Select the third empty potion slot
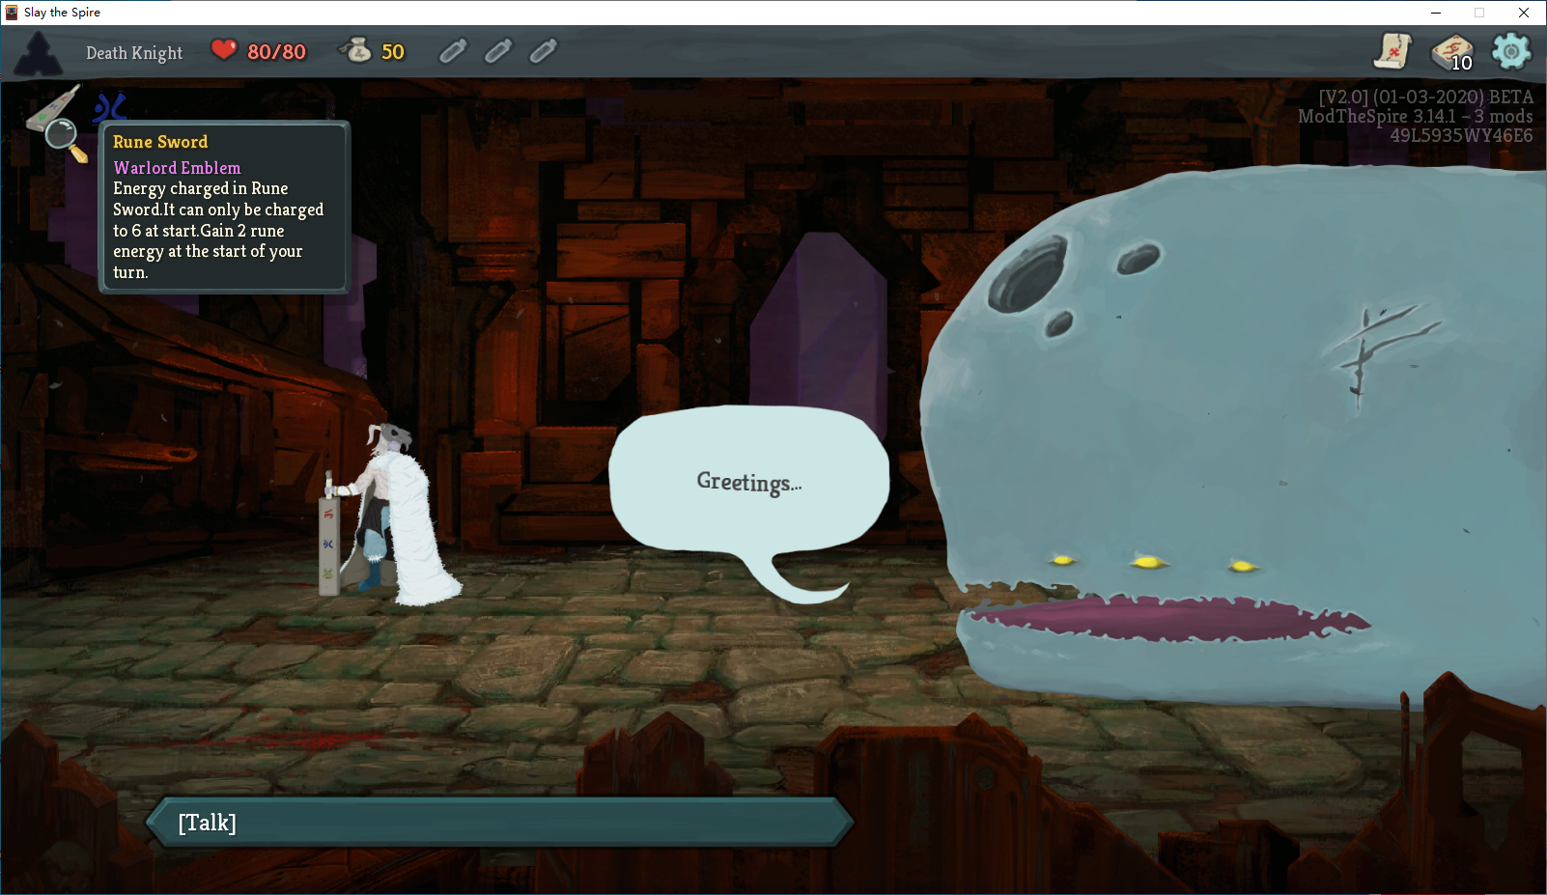Image resolution: width=1547 pixels, height=895 pixels. click(x=544, y=51)
